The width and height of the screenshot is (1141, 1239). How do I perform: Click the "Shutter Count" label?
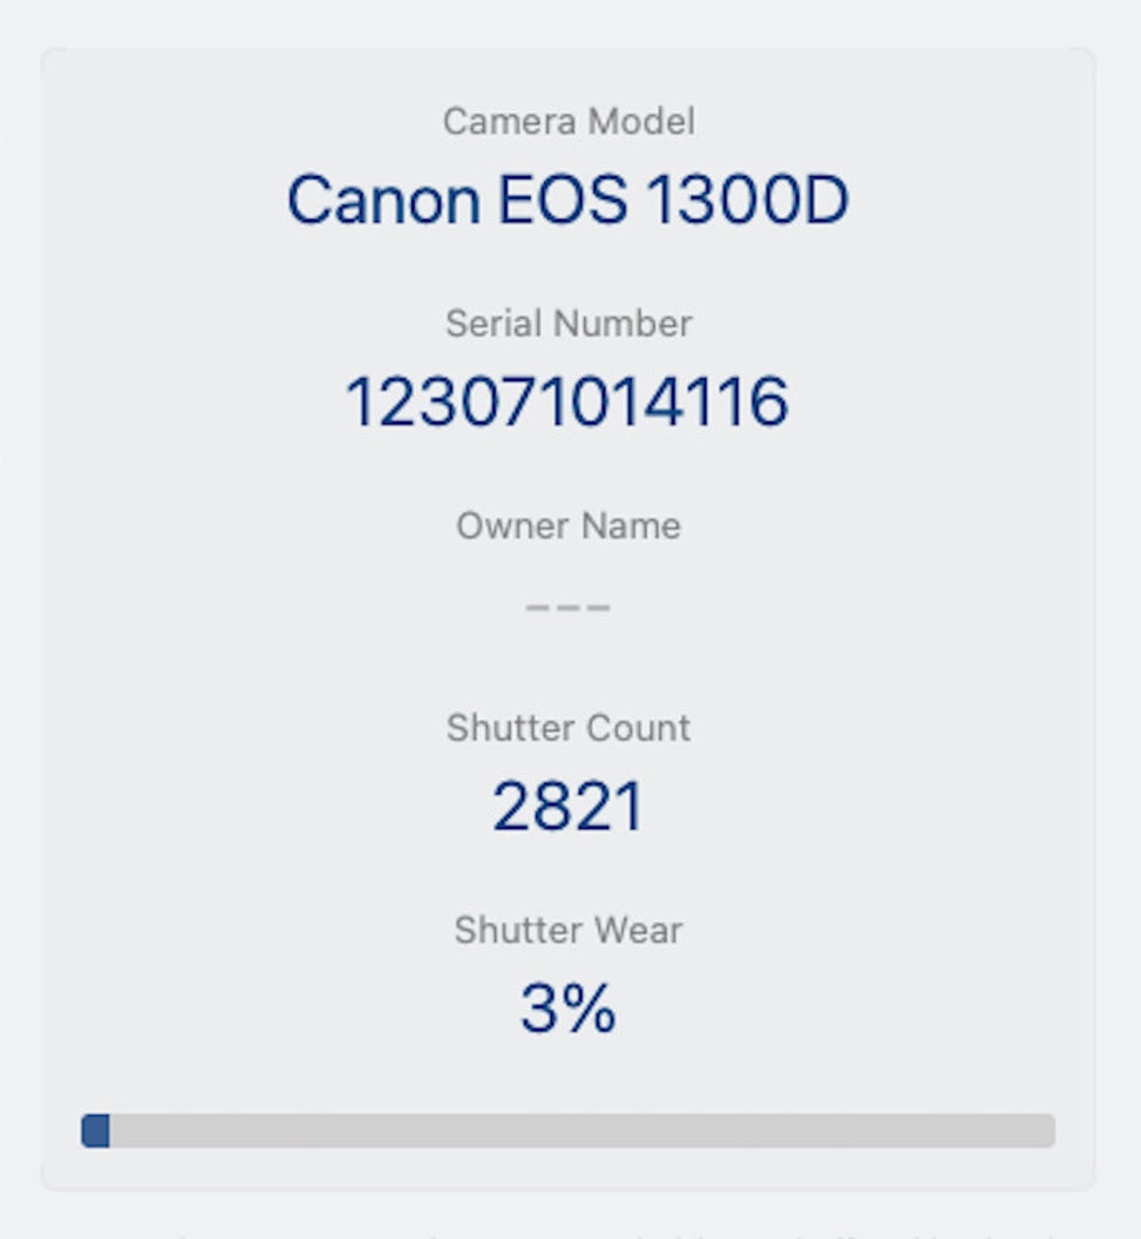[569, 728]
